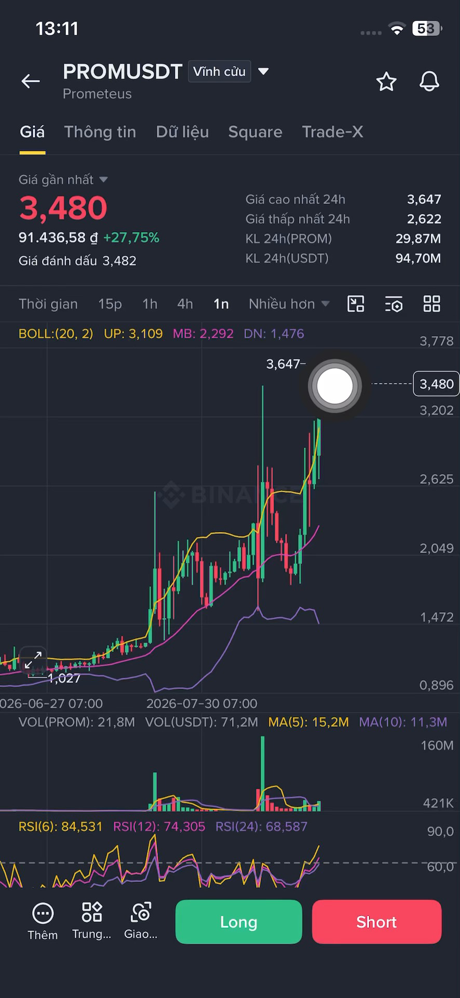Viewport: 460px width, 998px height.
Task: Tap the Giá cao nhất 24h value 3,647
Action: click(424, 200)
